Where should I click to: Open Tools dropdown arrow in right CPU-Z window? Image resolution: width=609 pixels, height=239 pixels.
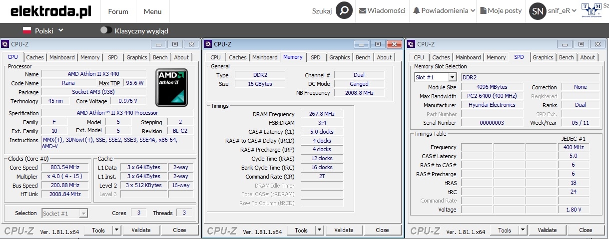coord(523,230)
